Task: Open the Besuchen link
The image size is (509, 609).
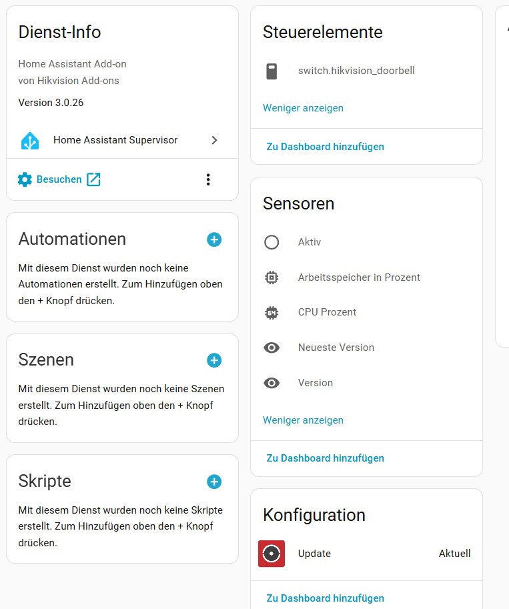Action: click(59, 179)
